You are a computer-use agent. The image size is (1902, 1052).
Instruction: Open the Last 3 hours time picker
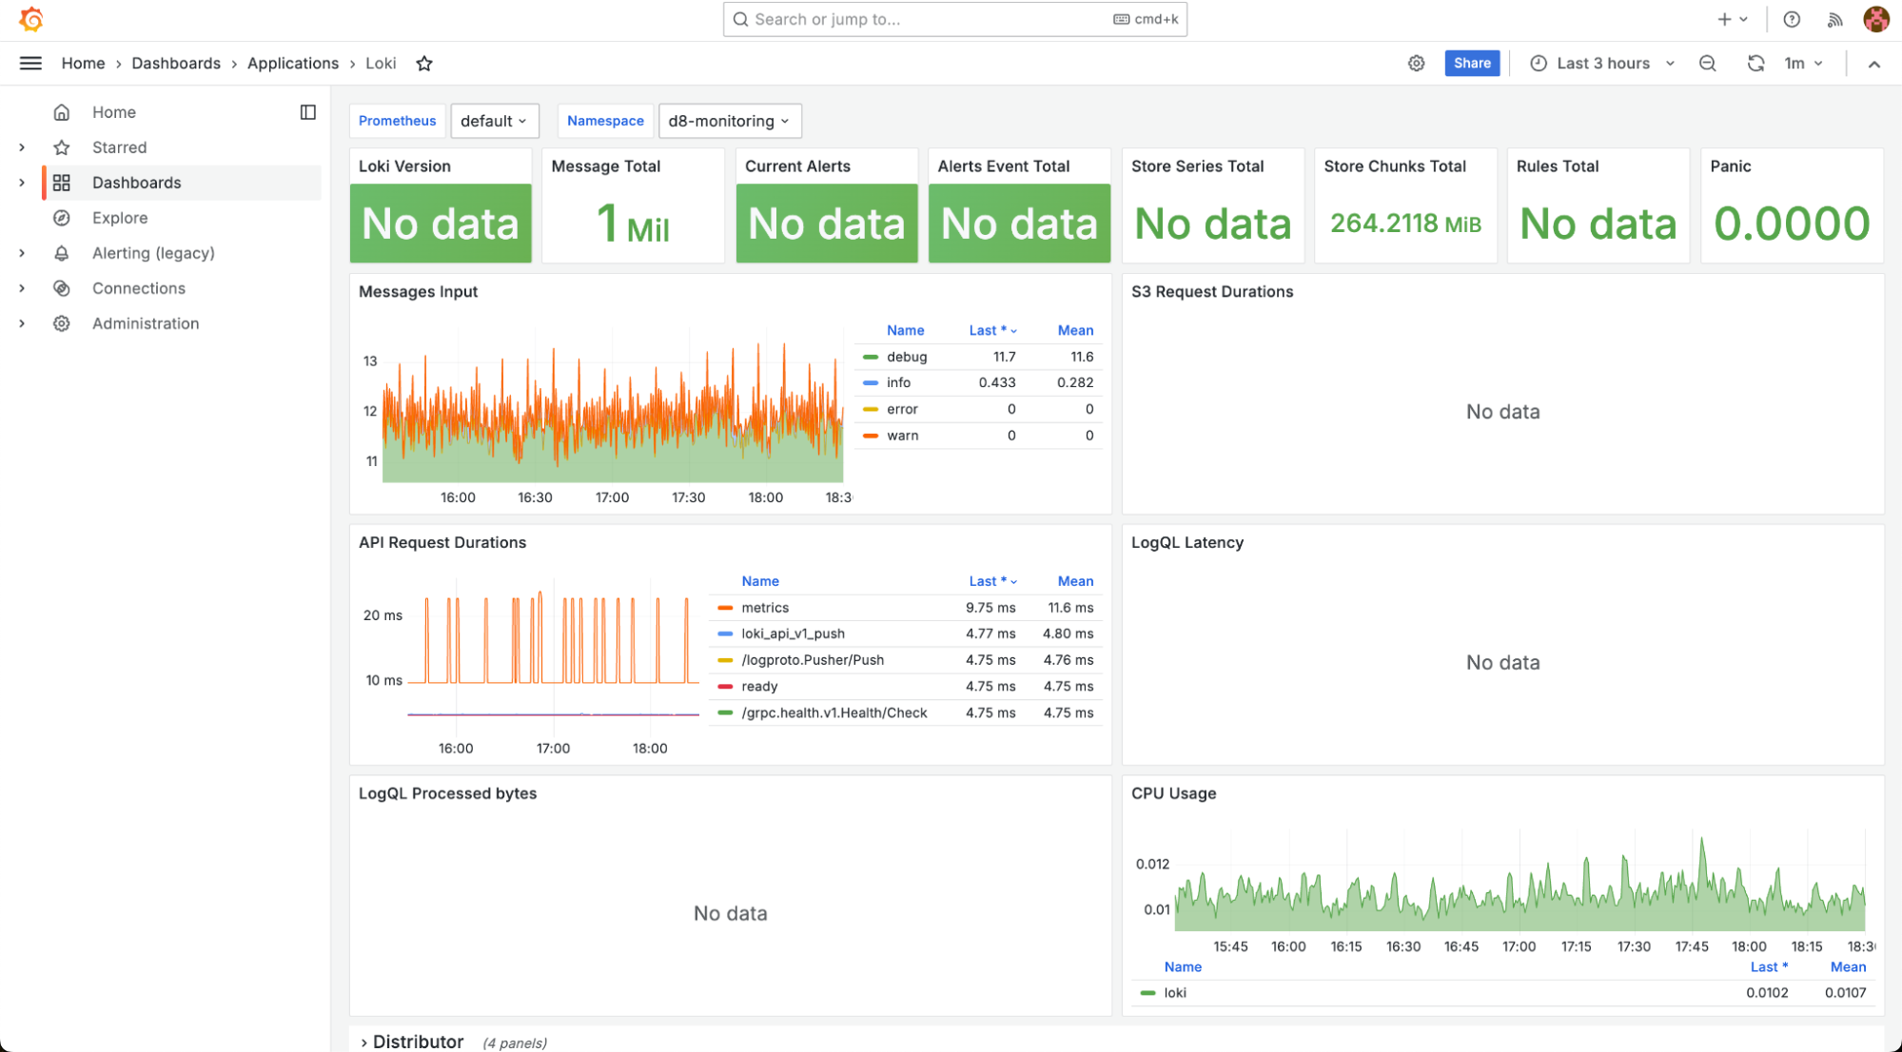point(1601,64)
